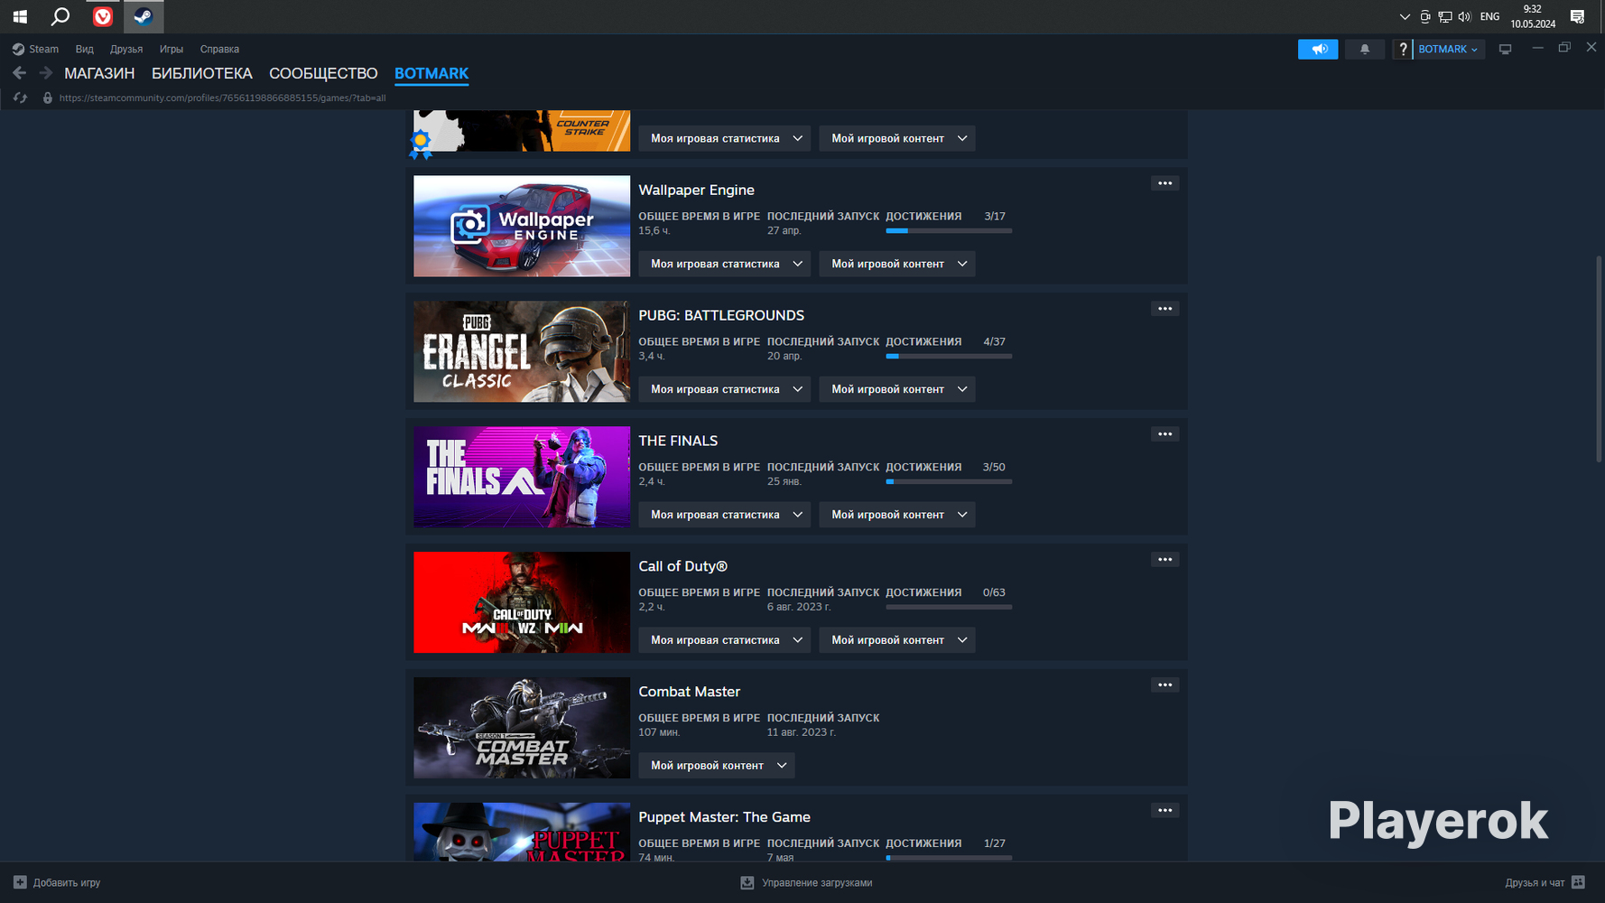
Task: Click THE FINALS cover thumbnail
Action: pos(522,477)
